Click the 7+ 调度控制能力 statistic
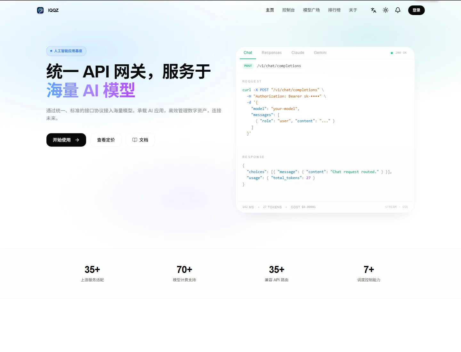The height and width of the screenshot is (352, 461). pos(369,274)
